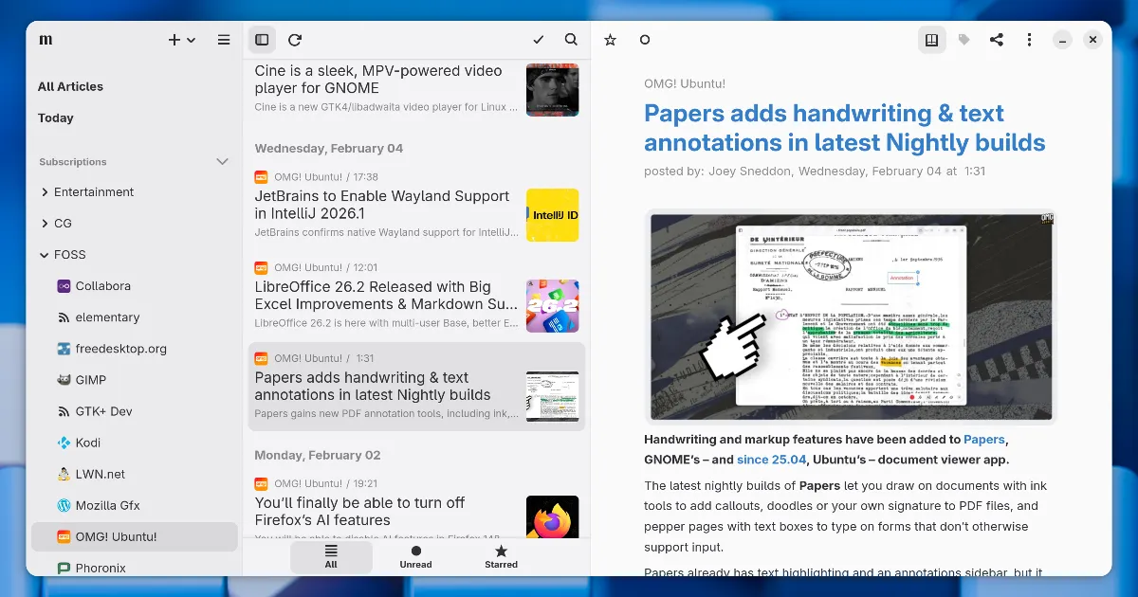Open the Papers hyperlink in article
Viewport: 1138px width, 597px height.
(984, 440)
